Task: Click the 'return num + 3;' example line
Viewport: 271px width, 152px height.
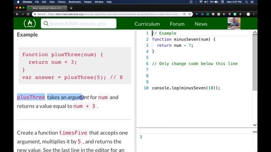Action: [x=53, y=62]
